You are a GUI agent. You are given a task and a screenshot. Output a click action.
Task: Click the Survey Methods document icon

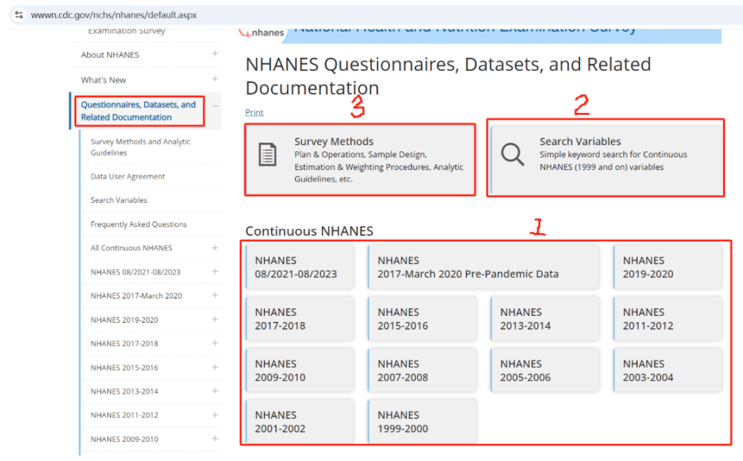tap(267, 154)
